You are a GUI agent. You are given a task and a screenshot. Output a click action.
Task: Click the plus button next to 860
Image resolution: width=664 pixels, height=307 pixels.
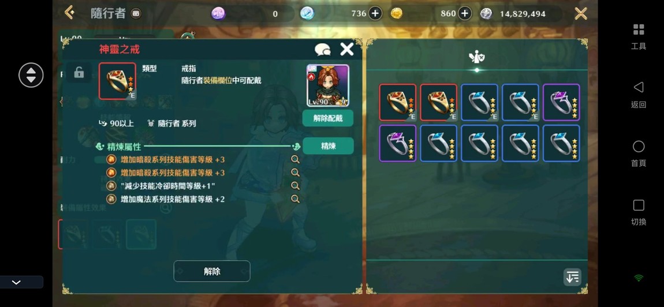click(465, 13)
